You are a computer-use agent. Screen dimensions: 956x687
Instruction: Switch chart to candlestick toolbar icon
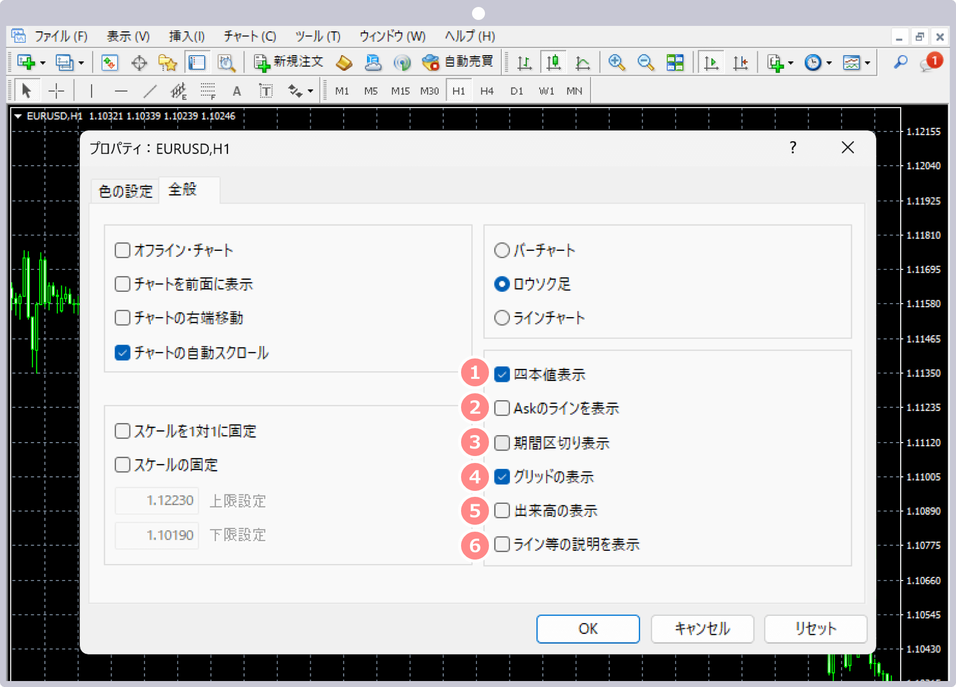(553, 63)
